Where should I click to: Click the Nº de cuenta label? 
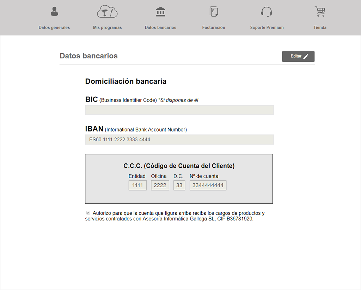(204, 176)
